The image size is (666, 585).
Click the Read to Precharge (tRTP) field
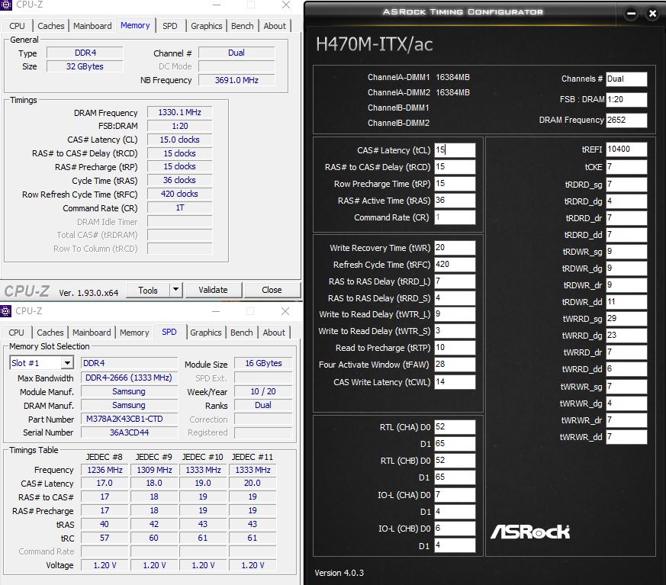[x=455, y=348]
